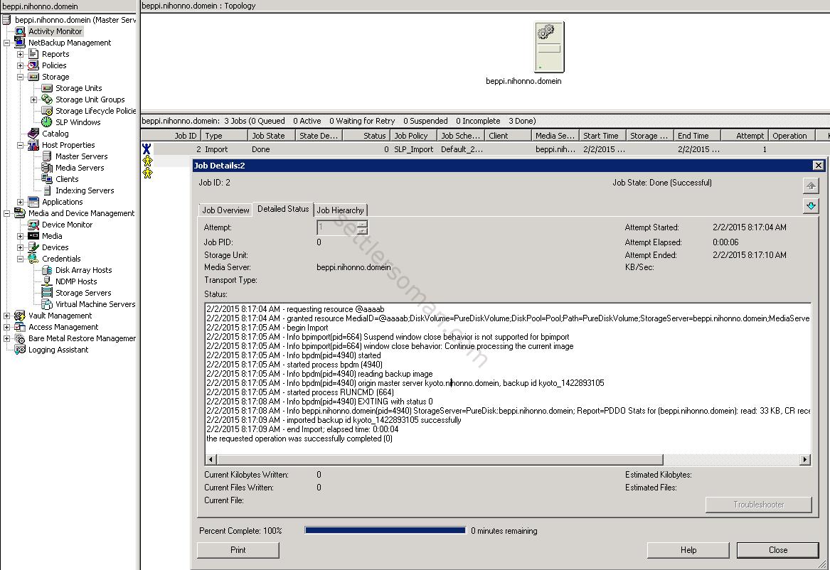Expand Vault Management
The width and height of the screenshot is (830, 570).
(6, 315)
